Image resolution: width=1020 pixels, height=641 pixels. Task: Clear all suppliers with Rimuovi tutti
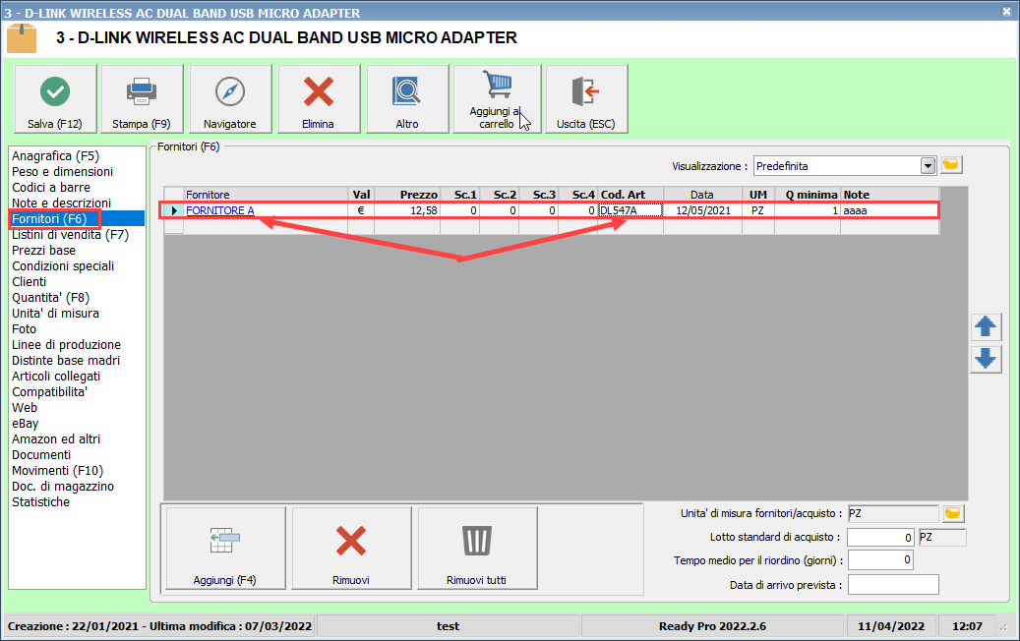click(477, 548)
